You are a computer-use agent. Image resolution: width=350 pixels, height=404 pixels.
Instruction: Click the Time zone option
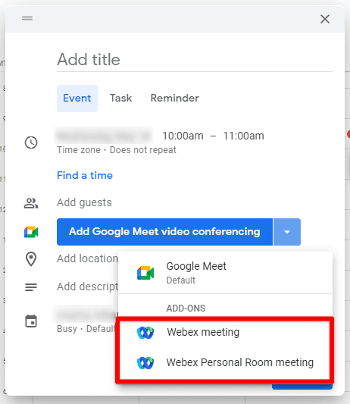click(x=79, y=150)
